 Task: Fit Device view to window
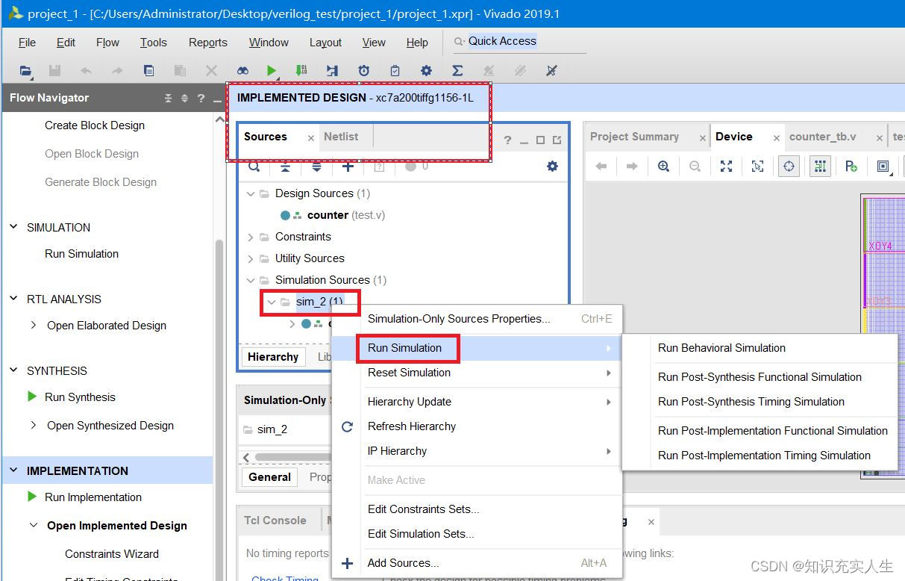726,167
